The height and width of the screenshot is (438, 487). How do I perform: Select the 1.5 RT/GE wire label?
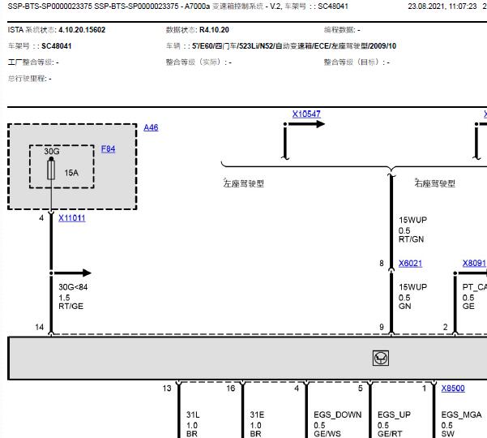(x=70, y=302)
